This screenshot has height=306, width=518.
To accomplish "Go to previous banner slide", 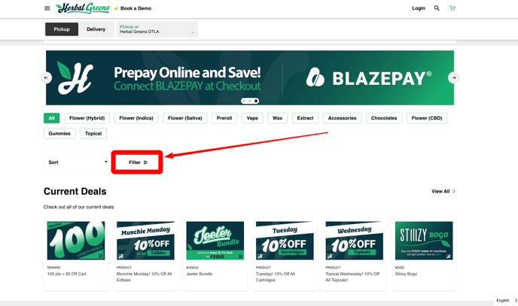I will tap(46, 78).
